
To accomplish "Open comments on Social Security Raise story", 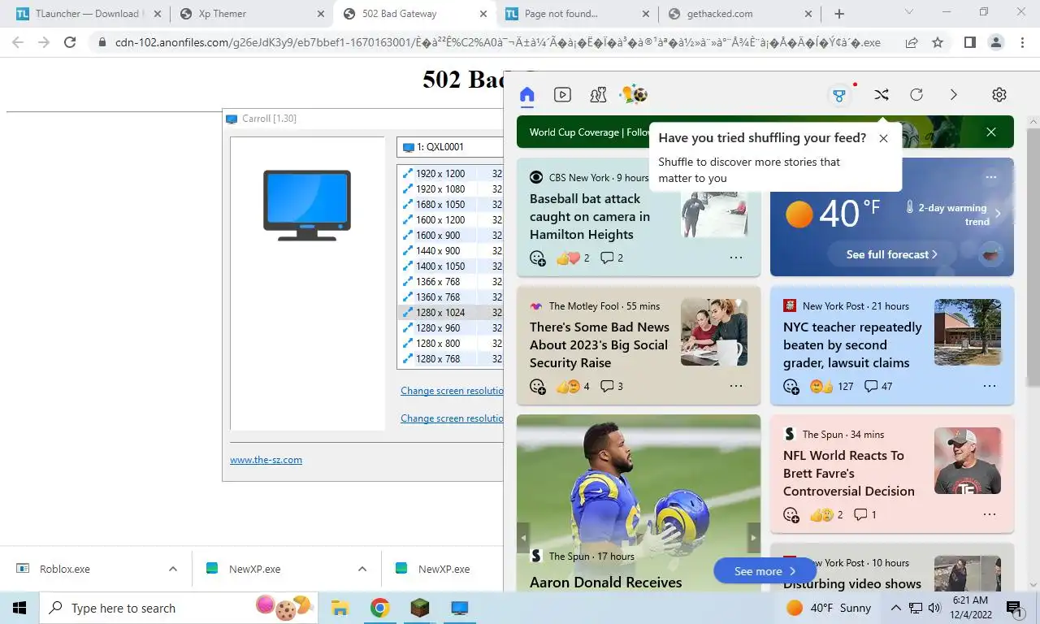I will [611, 387].
